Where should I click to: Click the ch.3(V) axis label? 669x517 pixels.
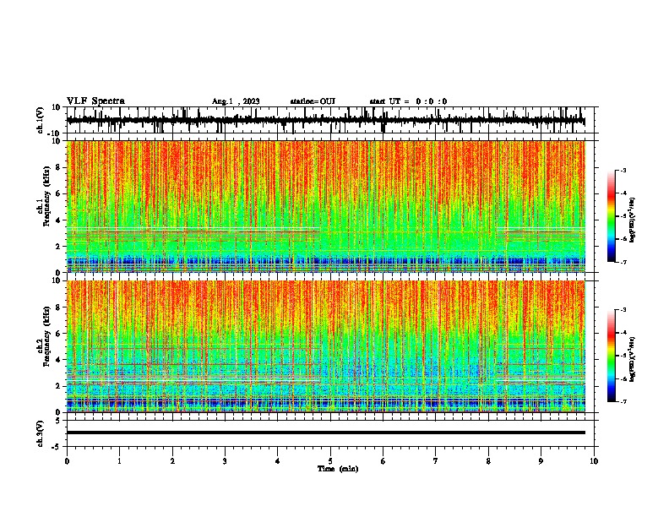pos(41,433)
